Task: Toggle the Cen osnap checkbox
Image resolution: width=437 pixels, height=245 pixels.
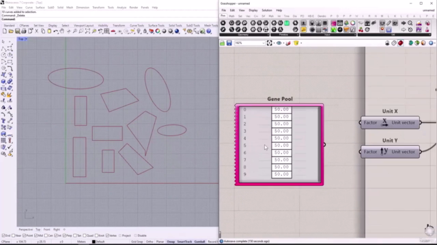Action: pos(46,235)
